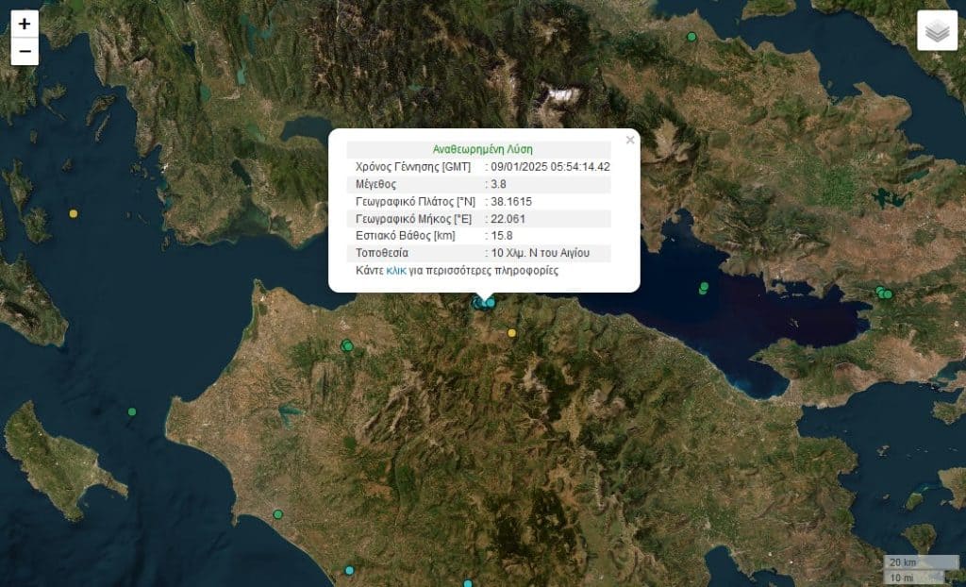Viewport: 966px width, 587px height.
Task: Select green marker on the southwest coastline
Action: point(277,514)
